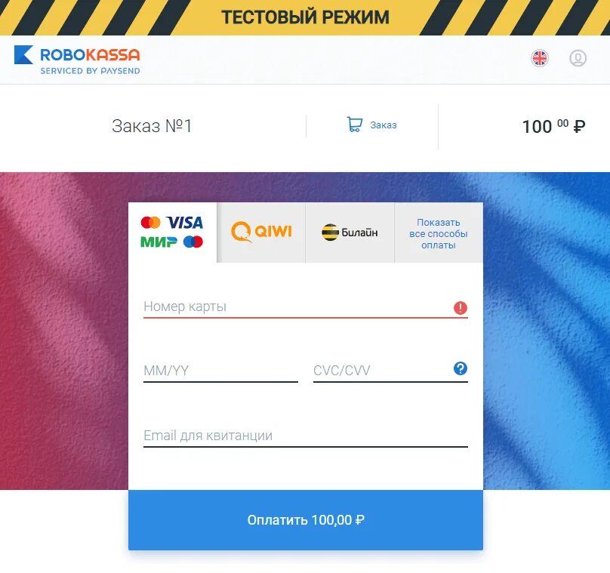Select the bank cards payment tab
The height and width of the screenshot is (573, 610).
[x=172, y=233]
